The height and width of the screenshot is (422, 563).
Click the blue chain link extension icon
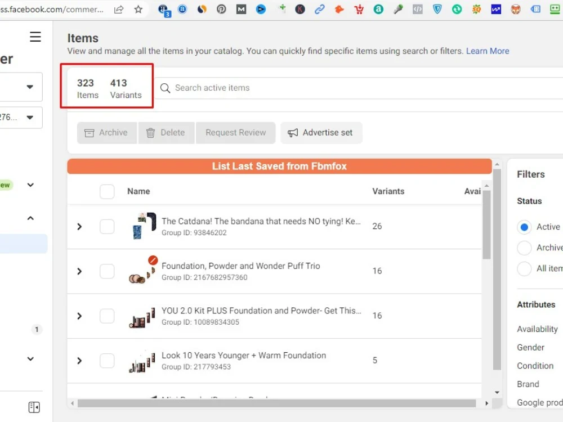pyautogui.click(x=320, y=9)
